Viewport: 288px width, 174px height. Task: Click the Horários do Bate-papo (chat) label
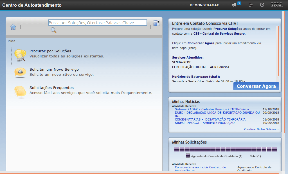click(x=196, y=77)
